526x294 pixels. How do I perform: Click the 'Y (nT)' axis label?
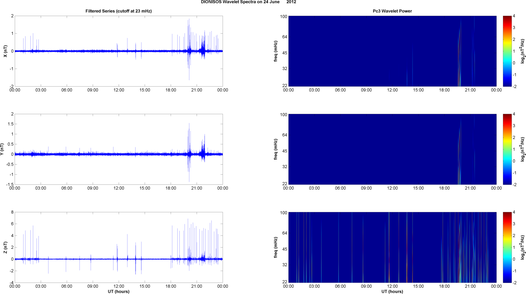(x=2, y=149)
